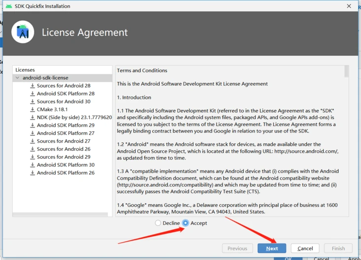
Task: Select 'Android SDK Platform 28' text
Action: click(x=66, y=93)
